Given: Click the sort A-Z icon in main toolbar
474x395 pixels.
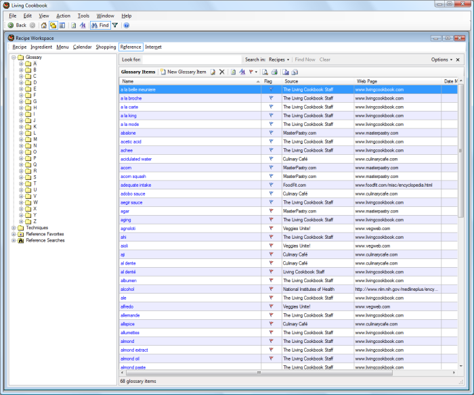Looking at the screenshot, I should click(x=83, y=26).
